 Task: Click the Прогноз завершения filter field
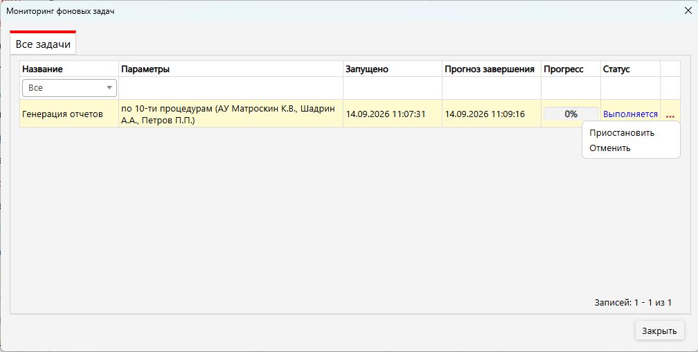492,88
